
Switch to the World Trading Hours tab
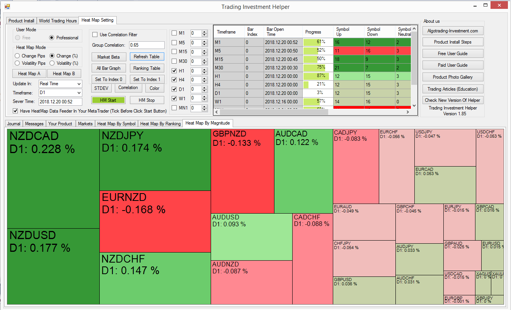[x=58, y=21]
